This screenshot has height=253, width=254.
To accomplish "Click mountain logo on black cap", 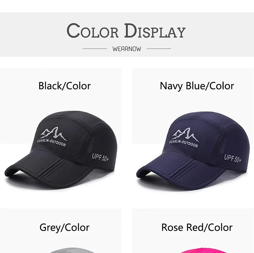I will (x=53, y=133).
